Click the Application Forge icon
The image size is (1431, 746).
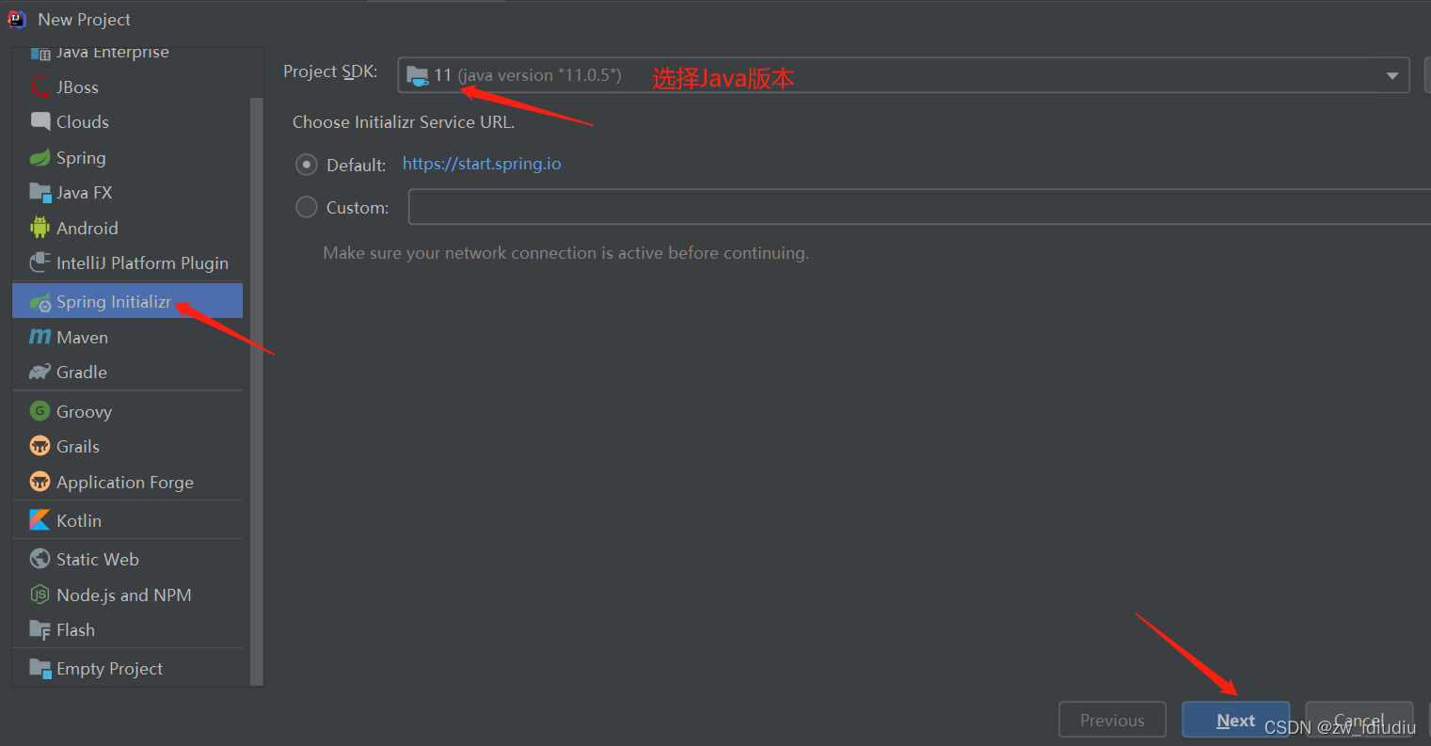pyautogui.click(x=40, y=482)
